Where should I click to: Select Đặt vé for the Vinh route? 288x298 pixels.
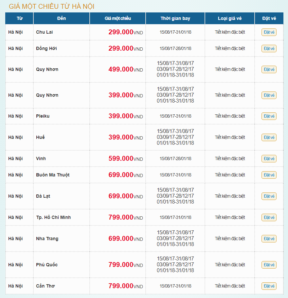pos(269,158)
